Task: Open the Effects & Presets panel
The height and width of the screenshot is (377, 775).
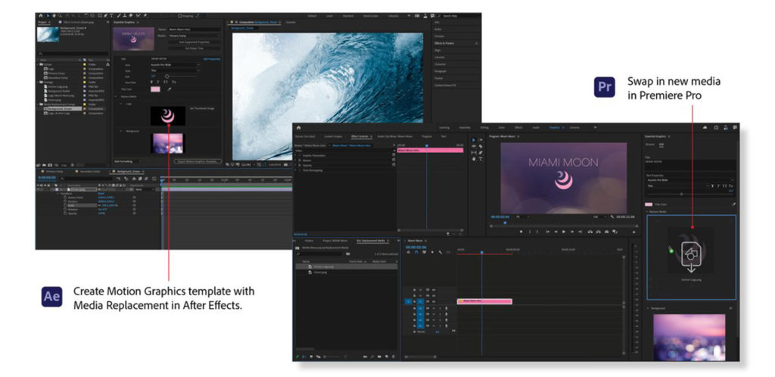Action: pyautogui.click(x=443, y=43)
